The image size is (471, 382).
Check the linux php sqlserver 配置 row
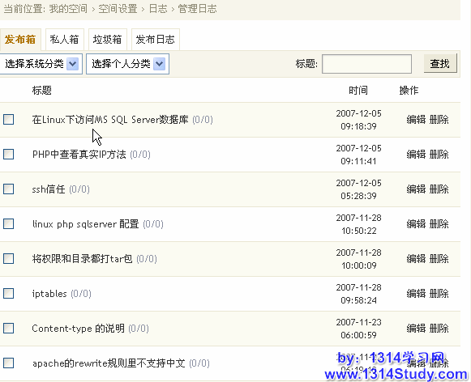pos(8,223)
